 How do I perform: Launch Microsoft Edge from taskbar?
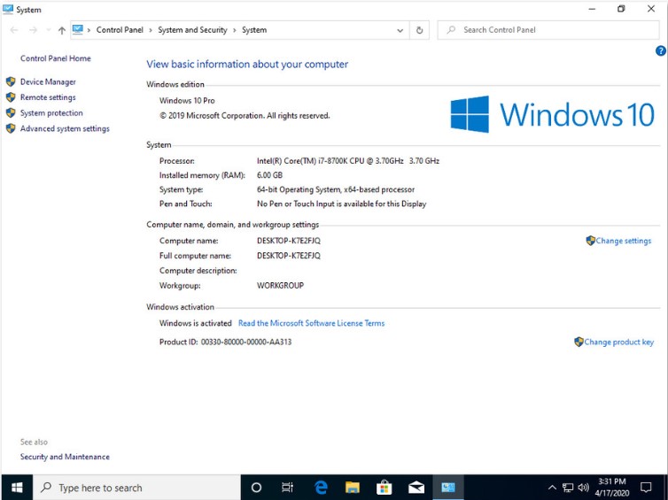coord(321,488)
